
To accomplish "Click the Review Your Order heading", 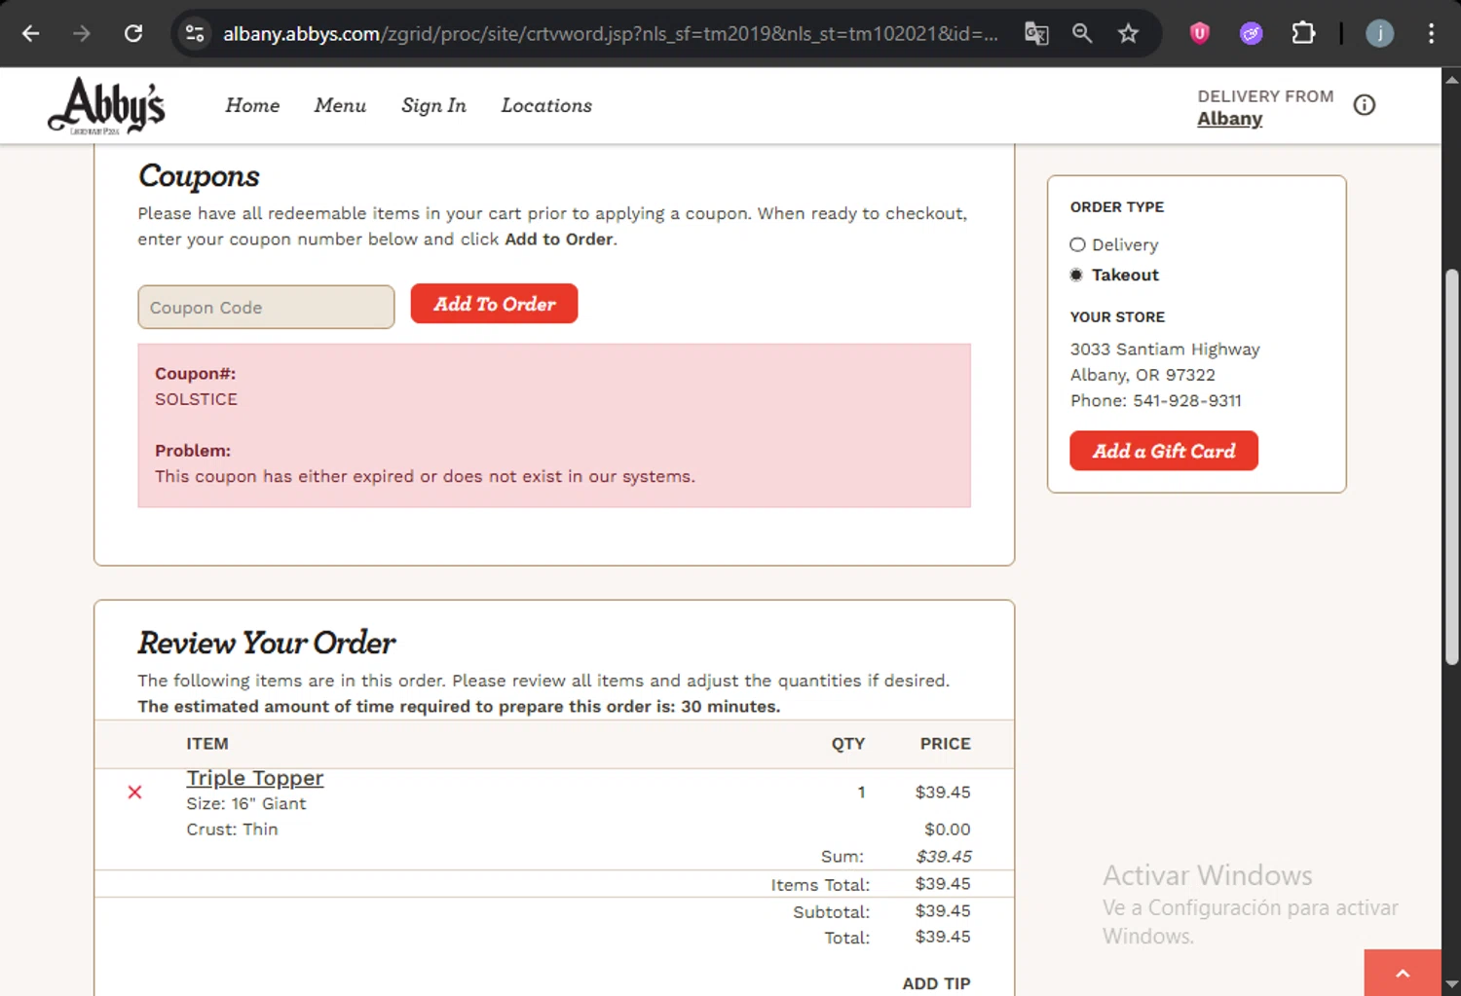I will coord(266,644).
